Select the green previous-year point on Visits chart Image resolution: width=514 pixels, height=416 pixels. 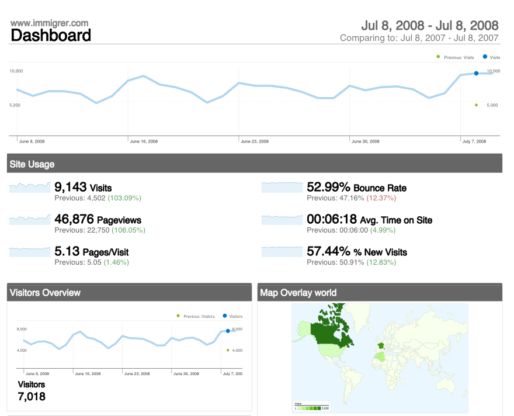coord(476,105)
